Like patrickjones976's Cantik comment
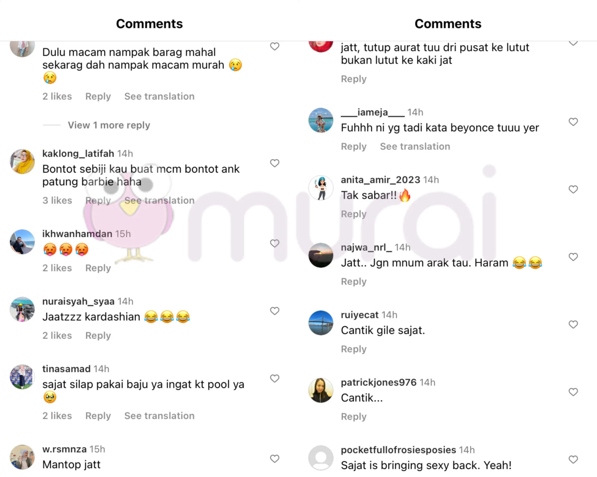597x477 pixels. [x=573, y=392]
